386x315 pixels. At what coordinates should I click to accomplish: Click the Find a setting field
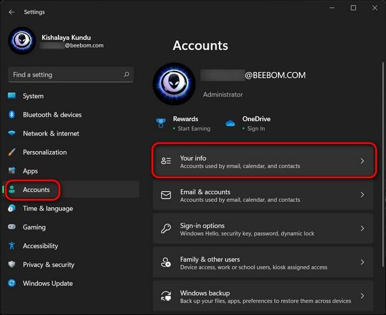coord(71,75)
